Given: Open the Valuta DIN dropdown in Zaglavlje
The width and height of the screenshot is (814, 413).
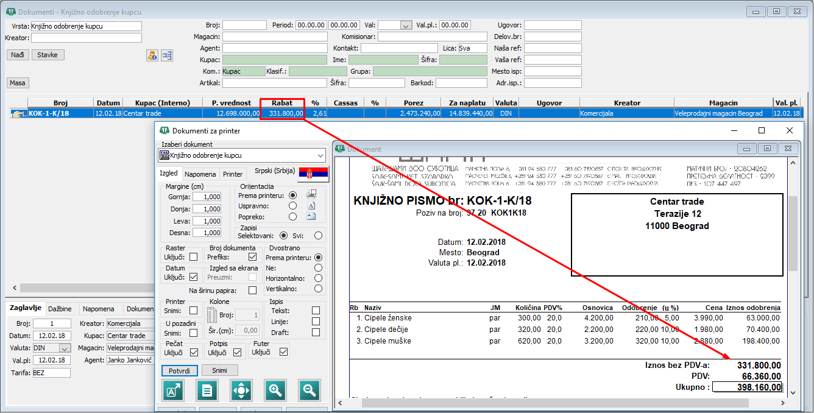Looking at the screenshot, I should (65, 348).
